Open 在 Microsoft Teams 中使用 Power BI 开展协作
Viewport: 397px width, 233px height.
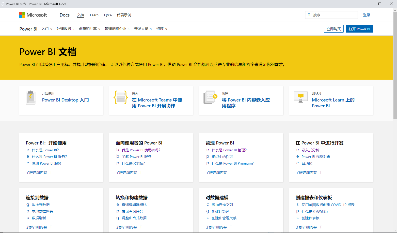pyautogui.click(x=157, y=103)
